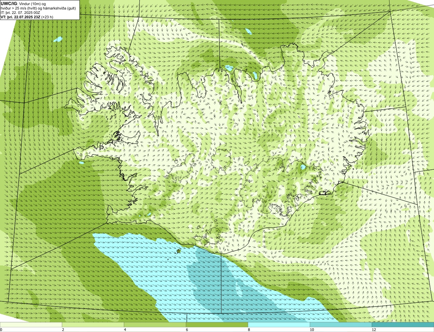This screenshot has width=434, height=332.
Task: Click the "6" label on the wind scale
Action: (x=187, y=330)
